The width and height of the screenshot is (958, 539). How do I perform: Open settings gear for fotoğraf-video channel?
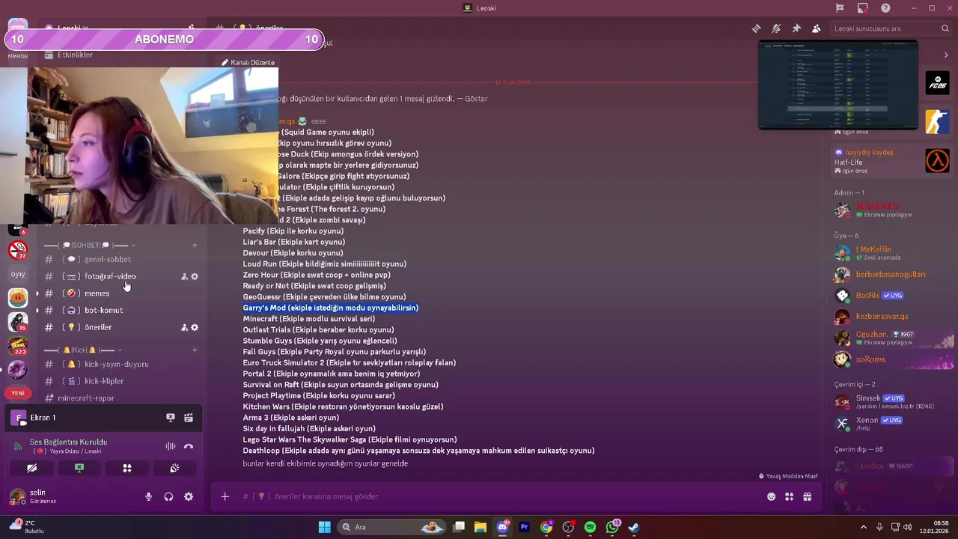coord(195,276)
